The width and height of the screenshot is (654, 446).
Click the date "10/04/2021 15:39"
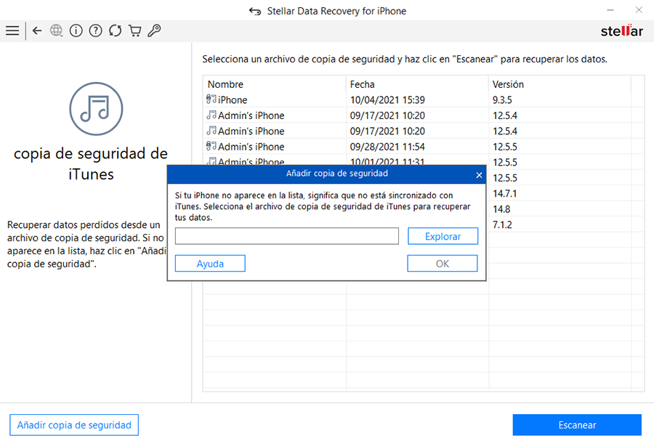387,100
